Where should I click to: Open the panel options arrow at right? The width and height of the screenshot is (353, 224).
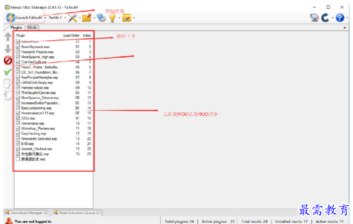click(x=345, y=28)
